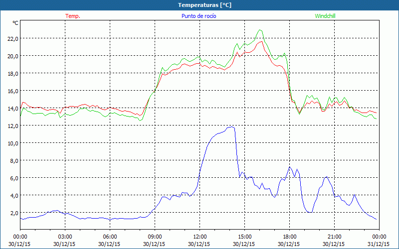Click the 09:00 time label on the x-axis
Viewport: 399px width, 249px height.
coord(155,237)
